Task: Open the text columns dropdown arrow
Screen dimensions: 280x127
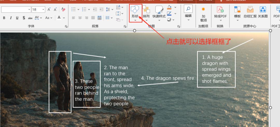Action: (x=112, y=18)
